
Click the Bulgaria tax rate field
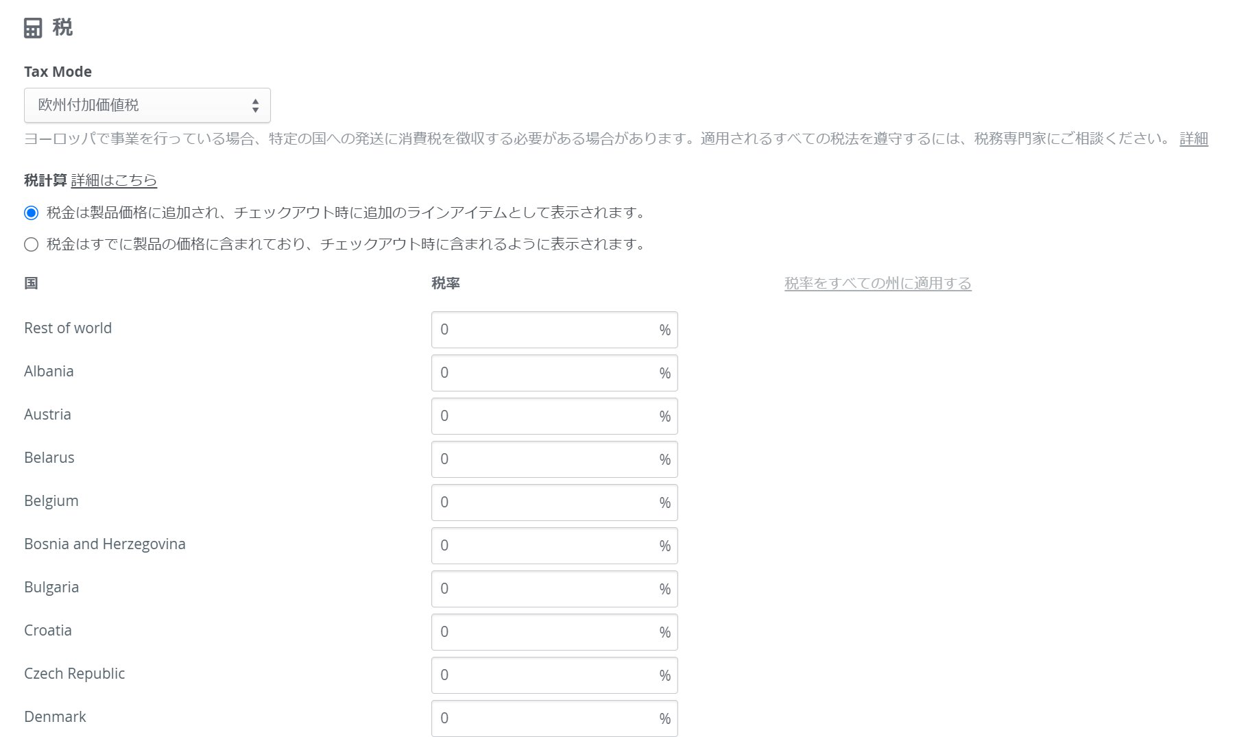555,589
